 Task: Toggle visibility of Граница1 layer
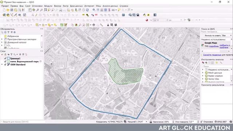(5, 58)
